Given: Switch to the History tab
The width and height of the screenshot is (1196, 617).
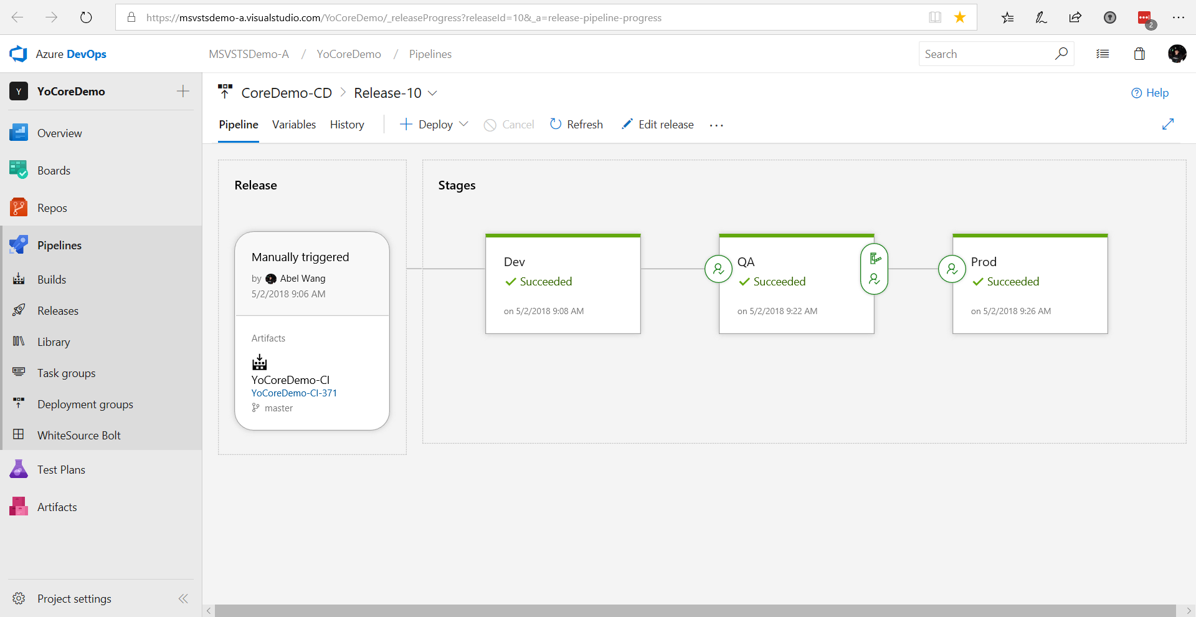Looking at the screenshot, I should coord(347,125).
